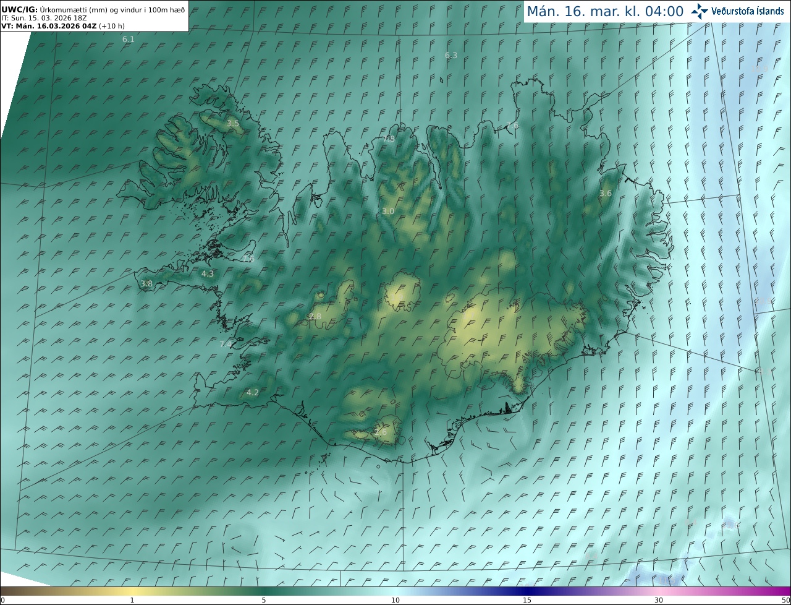Click the colour scale label 5
The height and width of the screenshot is (605, 791).
click(264, 600)
